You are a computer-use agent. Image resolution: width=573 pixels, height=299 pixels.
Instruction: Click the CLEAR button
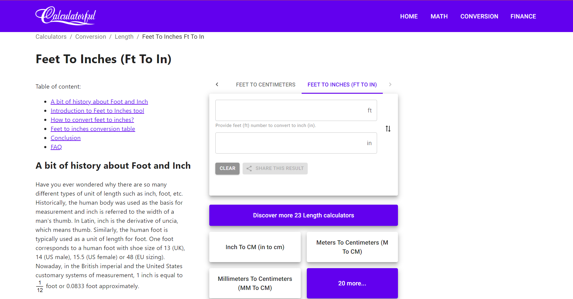pyautogui.click(x=227, y=168)
